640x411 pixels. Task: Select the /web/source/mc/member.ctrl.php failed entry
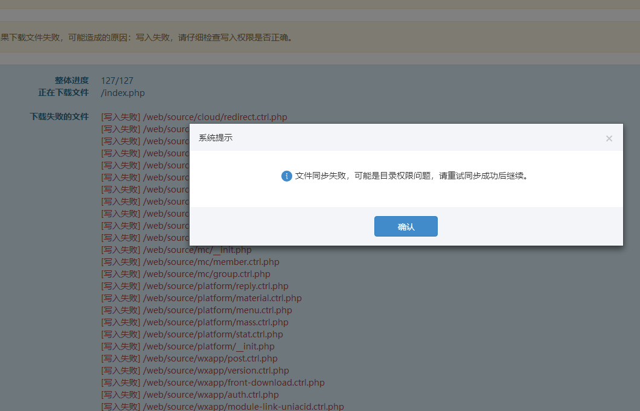[x=190, y=262]
